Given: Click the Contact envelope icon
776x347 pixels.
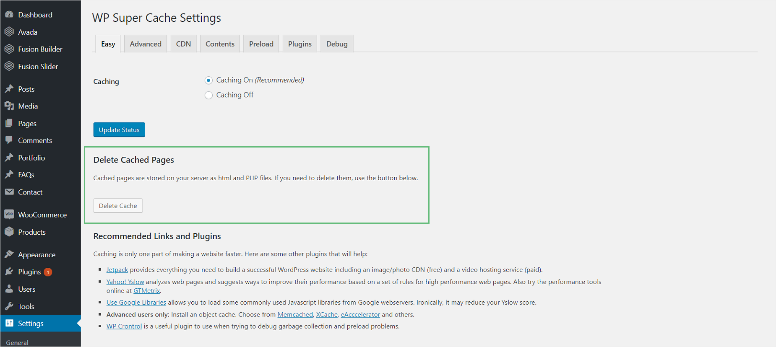Looking at the screenshot, I should tap(9, 192).
